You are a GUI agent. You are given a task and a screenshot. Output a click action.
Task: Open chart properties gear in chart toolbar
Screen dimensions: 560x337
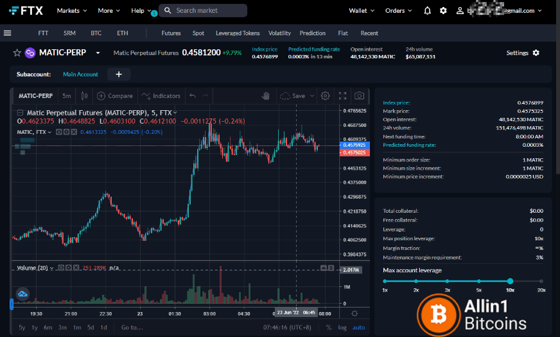325,96
